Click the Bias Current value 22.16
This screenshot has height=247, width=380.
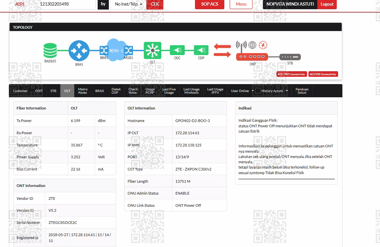click(75, 169)
